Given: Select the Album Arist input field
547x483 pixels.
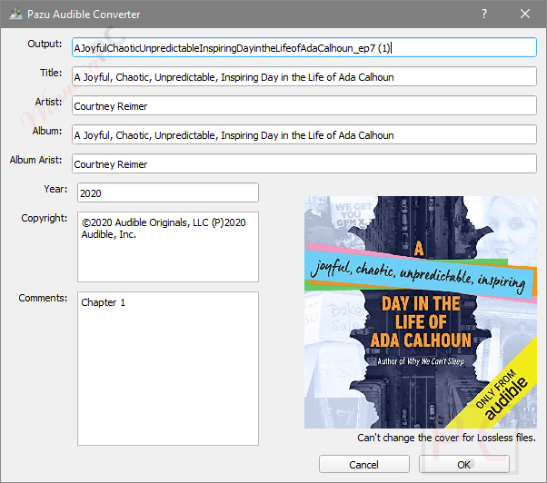Looking at the screenshot, I should (304, 163).
